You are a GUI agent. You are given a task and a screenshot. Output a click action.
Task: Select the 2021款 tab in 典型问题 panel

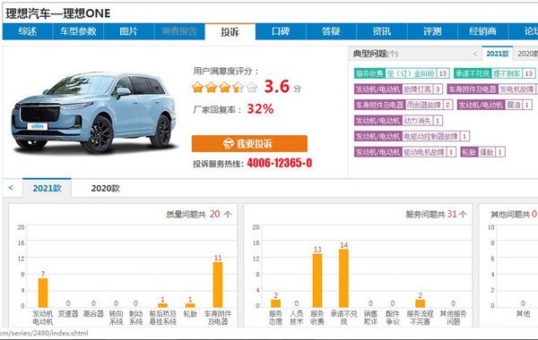coord(497,54)
